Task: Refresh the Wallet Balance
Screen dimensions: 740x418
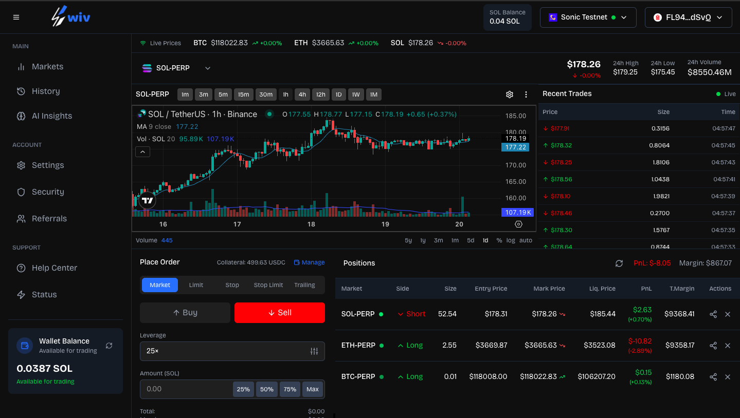Action: tap(109, 346)
